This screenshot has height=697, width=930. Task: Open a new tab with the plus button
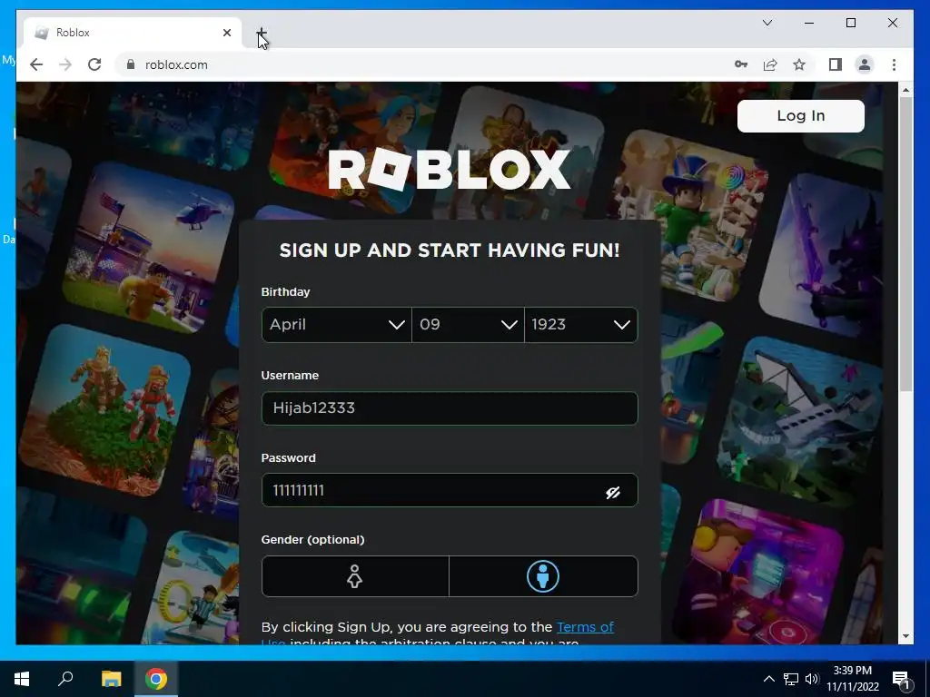[x=261, y=33]
